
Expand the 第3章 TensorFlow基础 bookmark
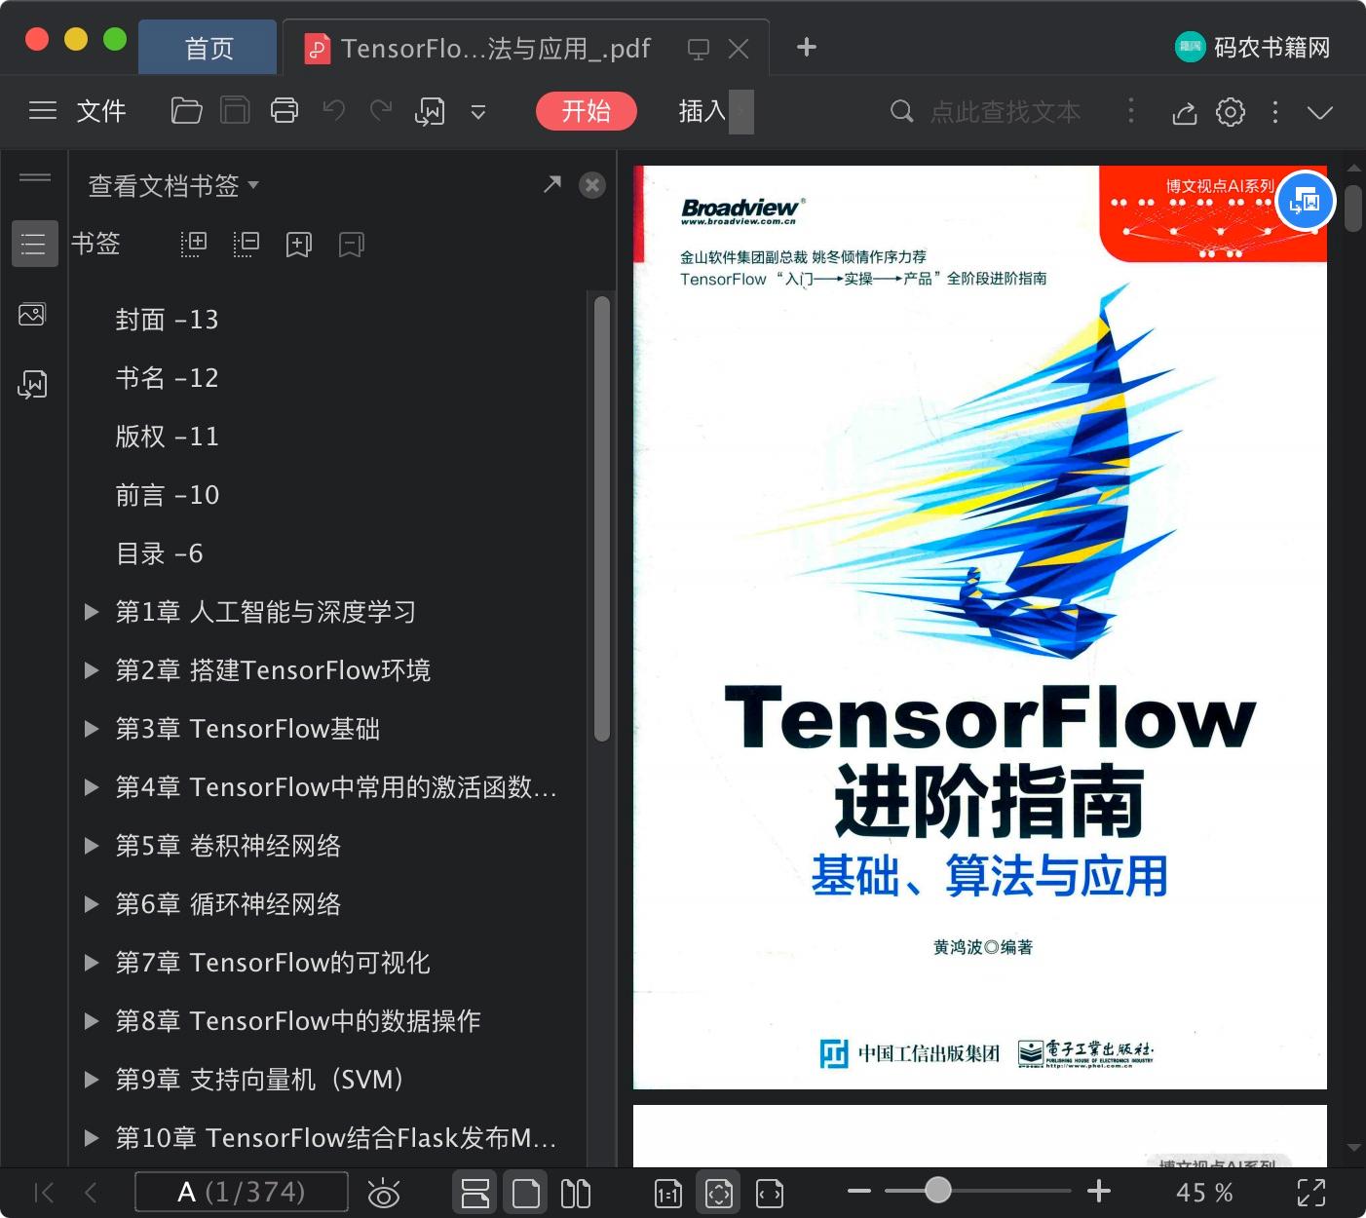click(92, 729)
